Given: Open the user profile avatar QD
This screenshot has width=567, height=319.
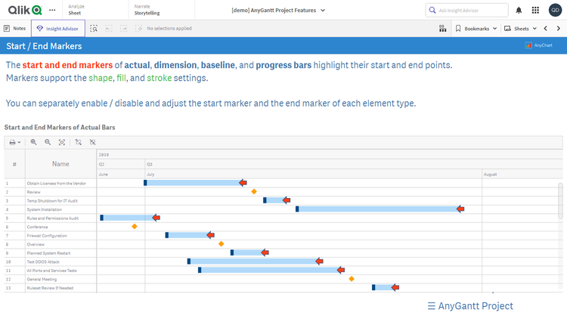Looking at the screenshot, I should tap(555, 11).
